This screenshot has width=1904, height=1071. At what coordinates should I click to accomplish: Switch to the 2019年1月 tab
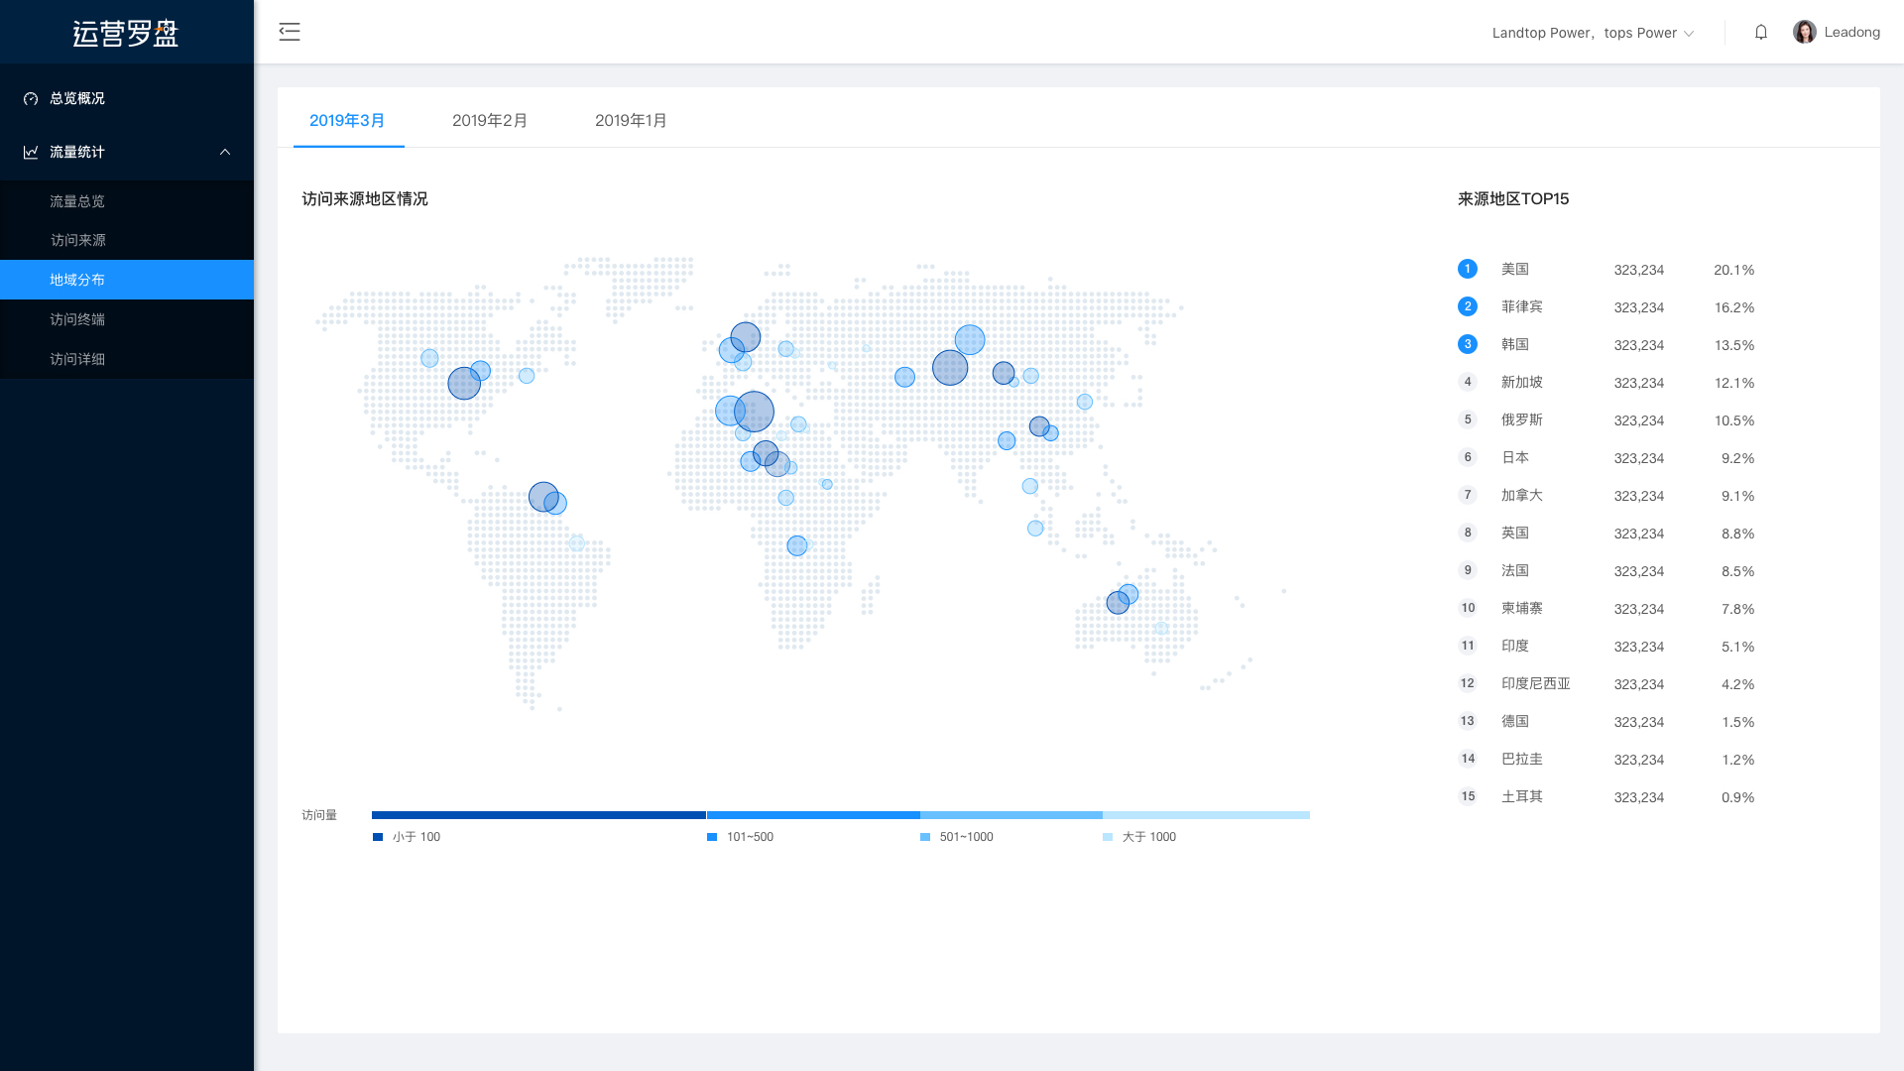[631, 120]
